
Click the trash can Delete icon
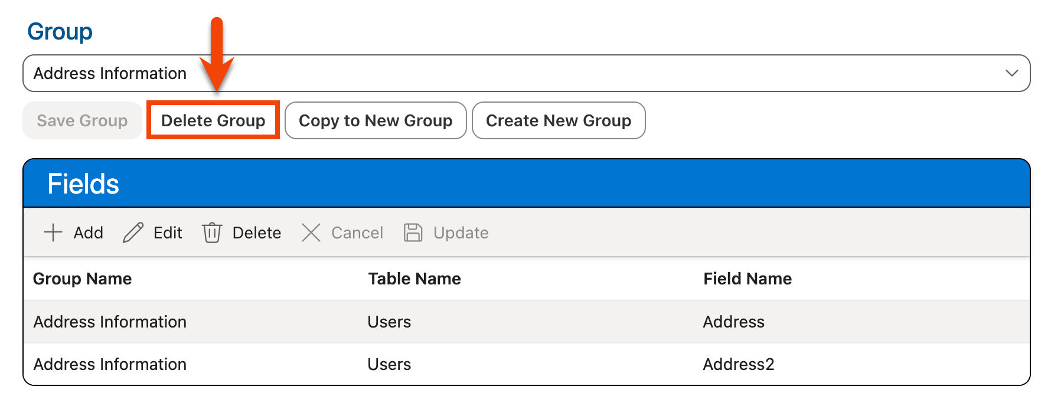coord(212,233)
